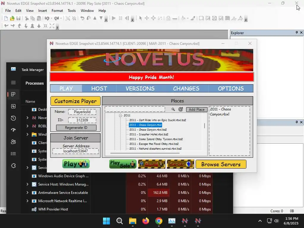304x228 pixels.
Task: Pin the Explorer panel with pushpin icon
Action: coord(297,33)
